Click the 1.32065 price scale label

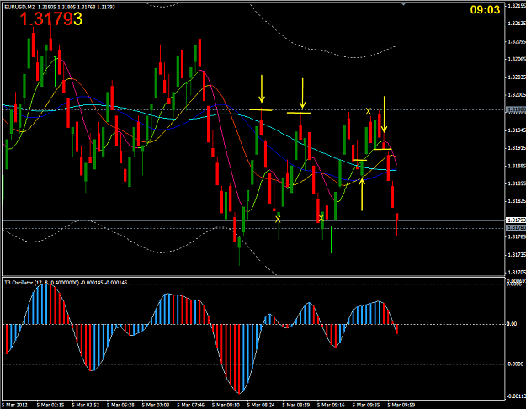point(517,60)
